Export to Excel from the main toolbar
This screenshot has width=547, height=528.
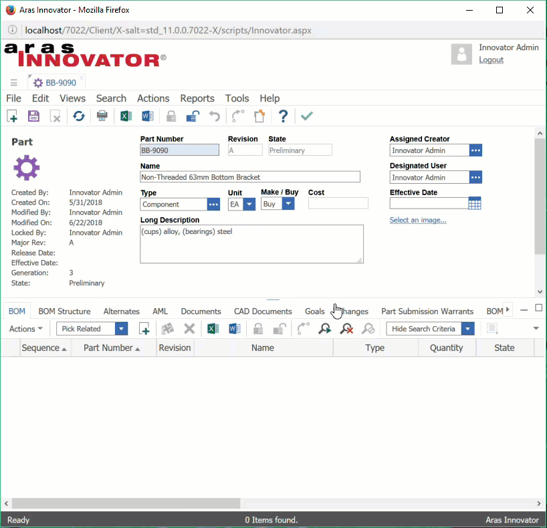pos(126,116)
